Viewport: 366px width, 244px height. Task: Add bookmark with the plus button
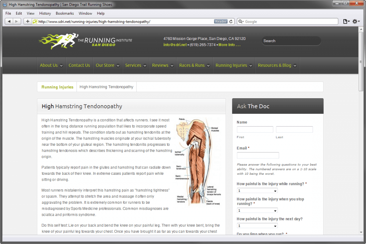pyautogui.click(x=28, y=22)
